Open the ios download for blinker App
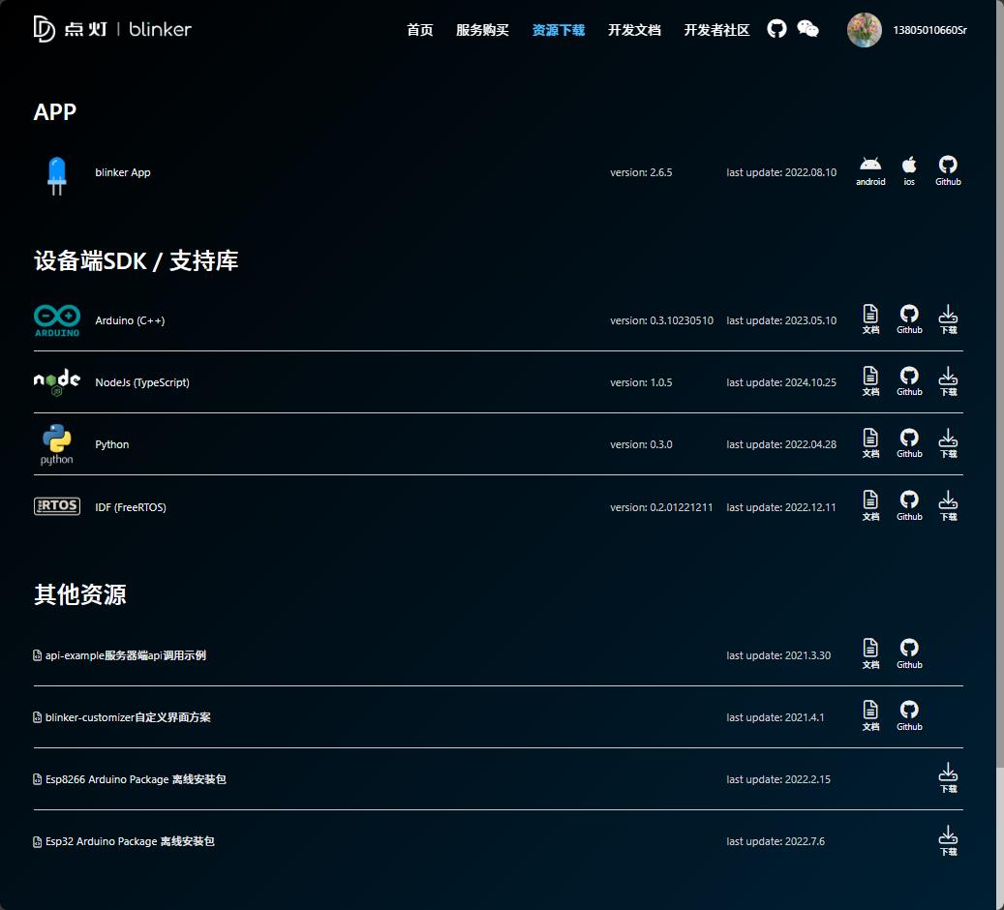The image size is (1004, 910). click(x=908, y=171)
